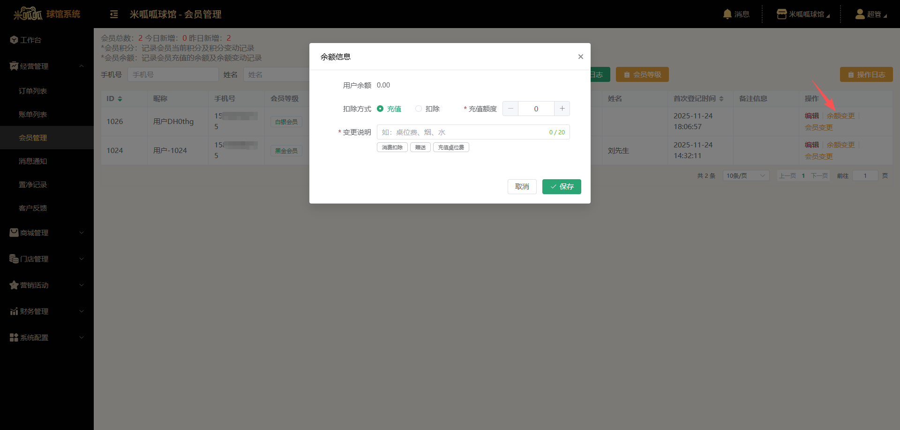Open the 消息通知 menu item
The width and height of the screenshot is (900, 430).
tap(33, 161)
